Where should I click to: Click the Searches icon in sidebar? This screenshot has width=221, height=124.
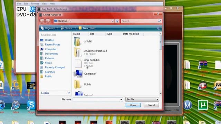[42, 72]
